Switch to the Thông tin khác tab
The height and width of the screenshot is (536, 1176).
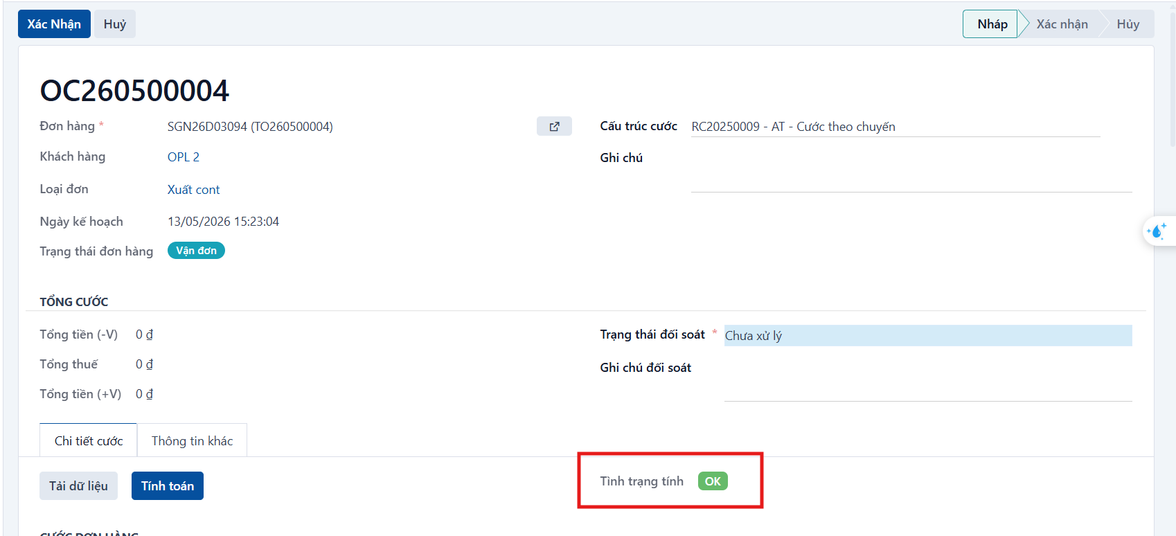point(192,441)
